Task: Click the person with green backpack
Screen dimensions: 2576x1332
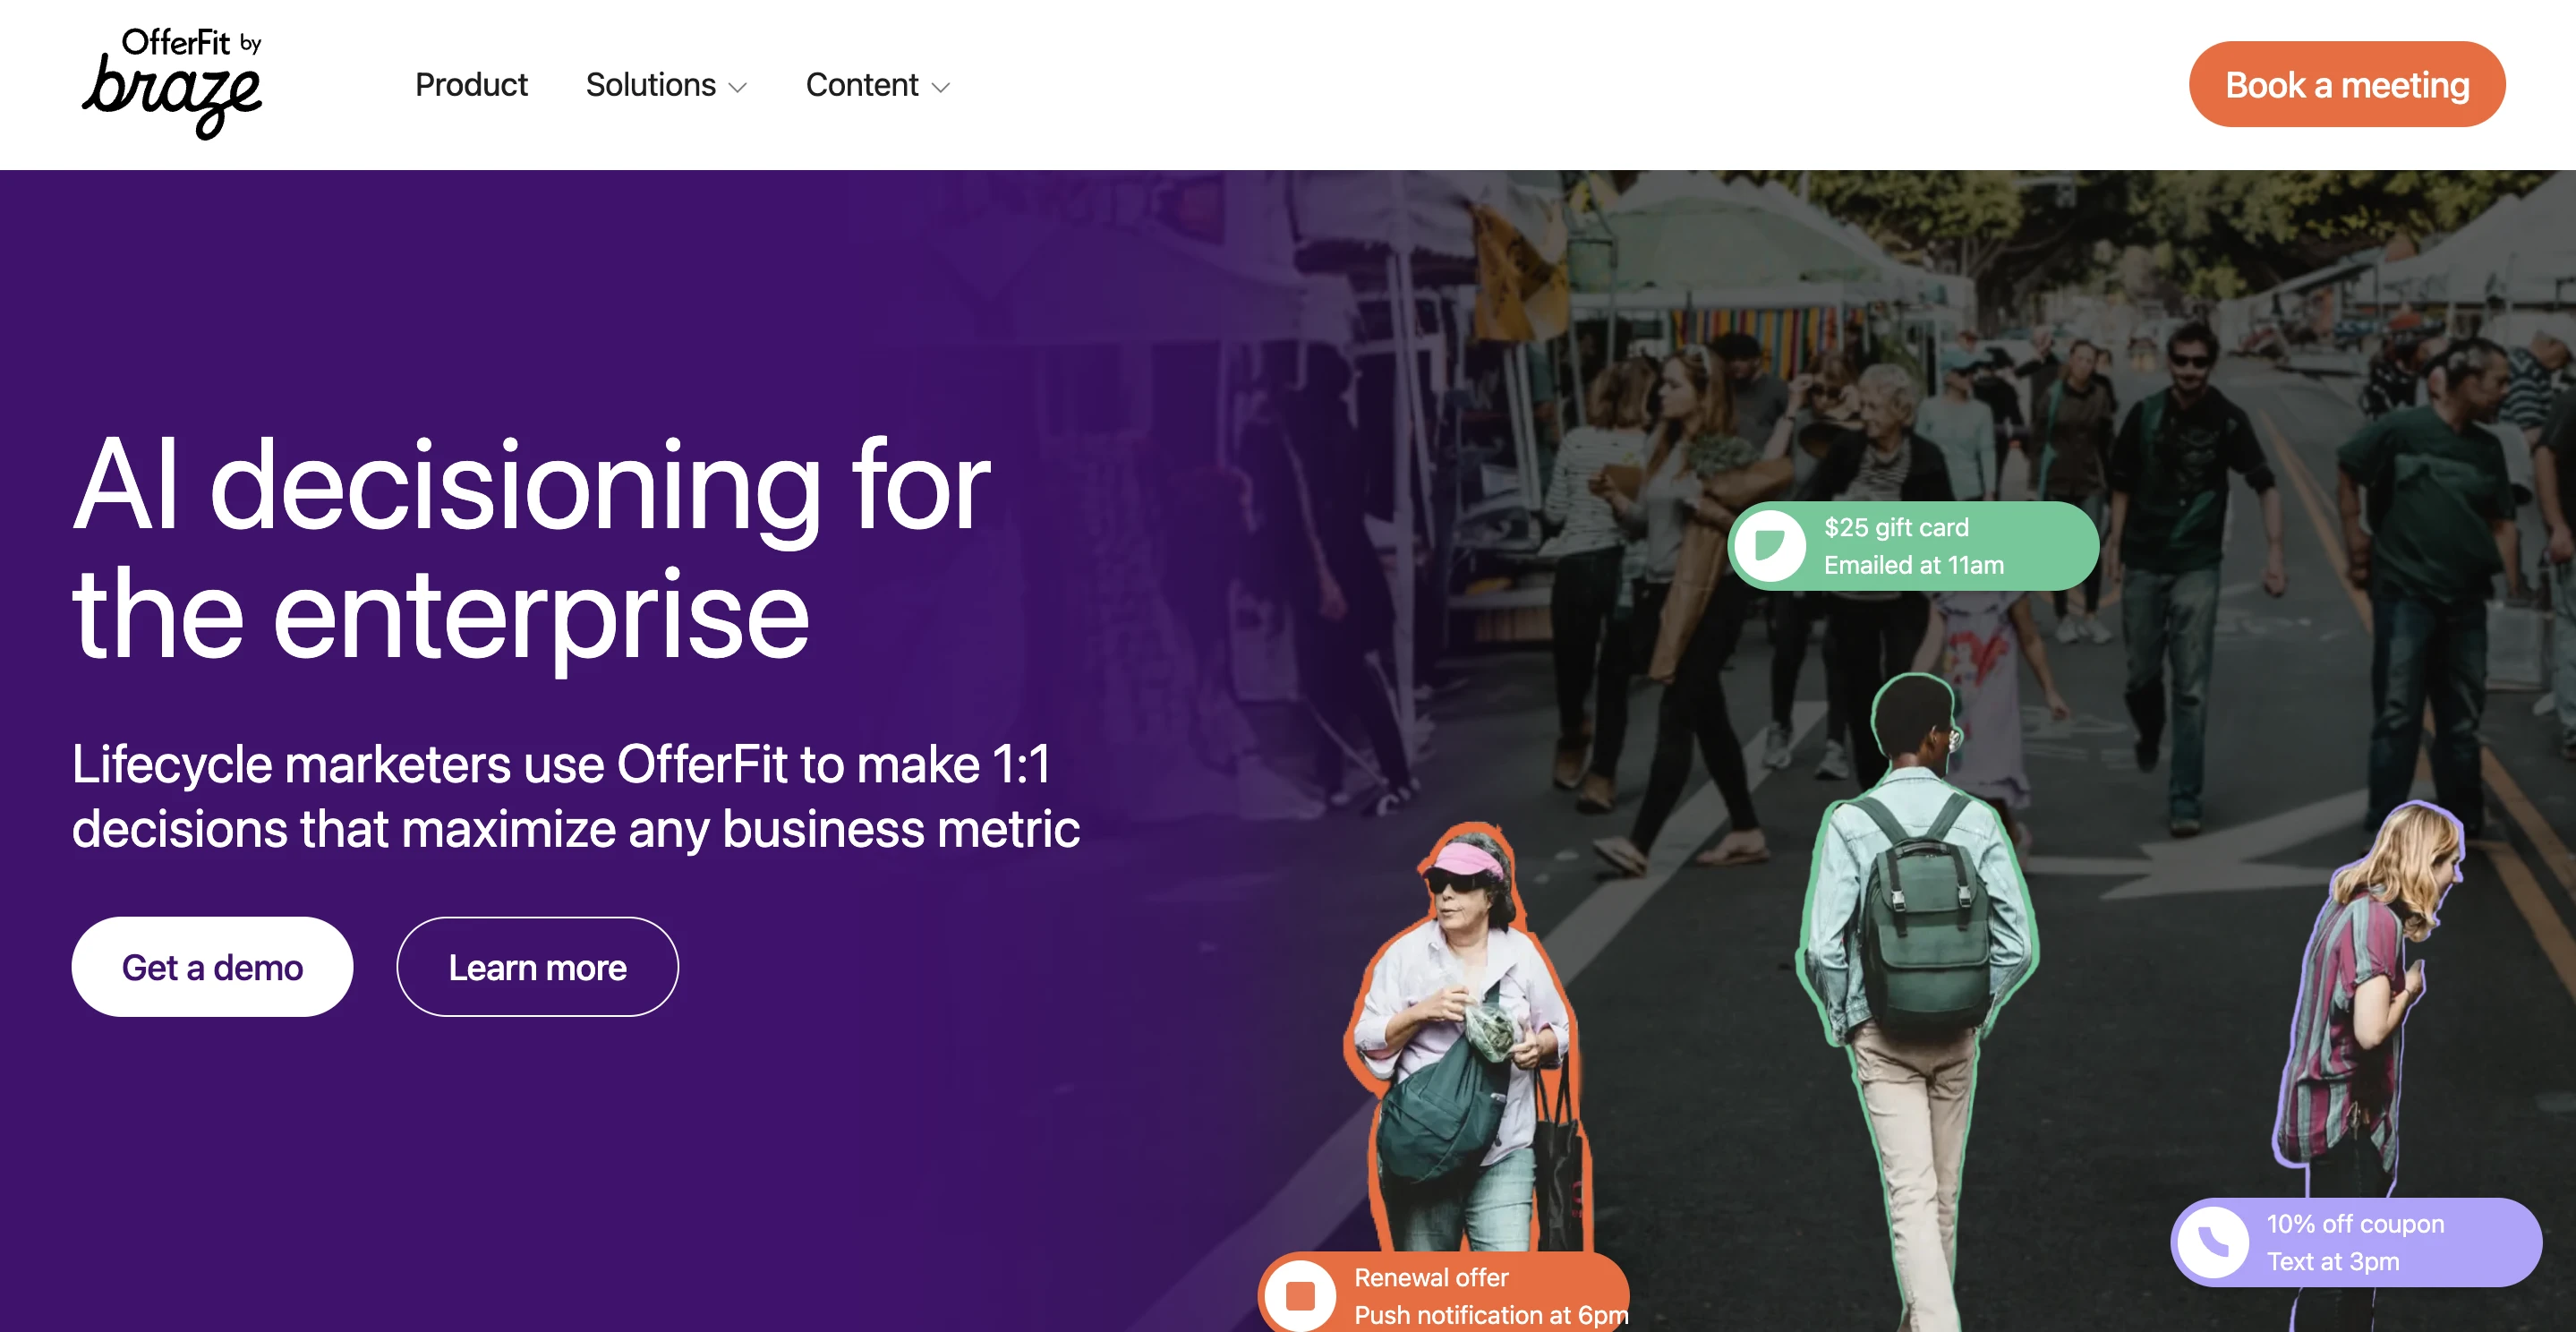Action: pyautogui.click(x=1915, y=1000)
